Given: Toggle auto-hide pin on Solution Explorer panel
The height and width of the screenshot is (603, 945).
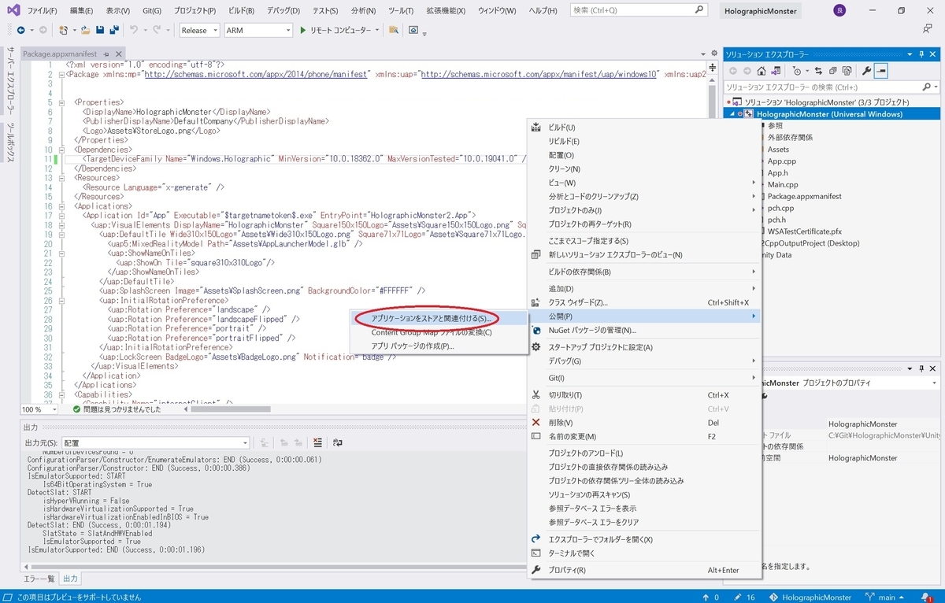Looking at the screenshot, I should click(x=921, y=54).
